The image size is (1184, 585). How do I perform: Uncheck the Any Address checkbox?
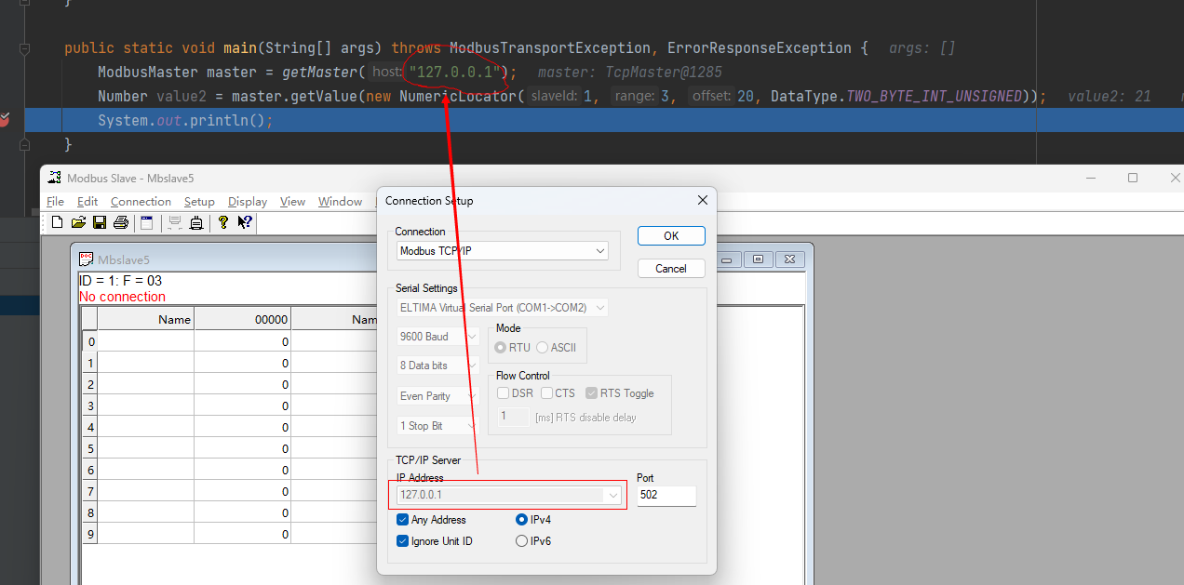pyautogui.click(x=403, y=520)
